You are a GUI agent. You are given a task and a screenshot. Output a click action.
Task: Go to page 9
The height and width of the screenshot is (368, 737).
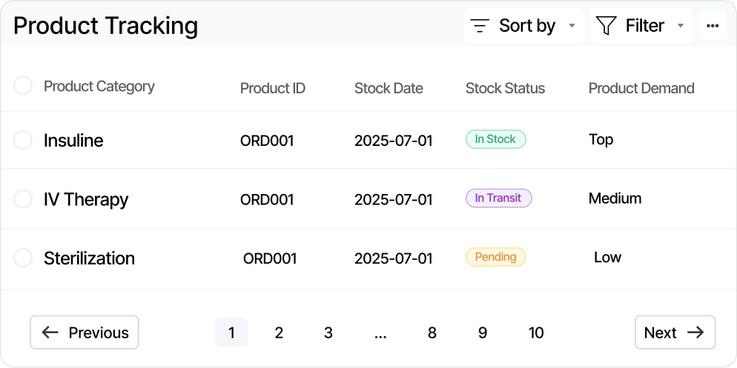(x=482, y=332)
